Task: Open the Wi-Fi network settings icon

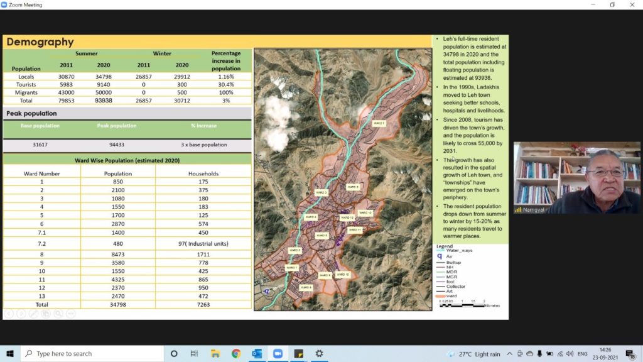Action: (560, 354)
